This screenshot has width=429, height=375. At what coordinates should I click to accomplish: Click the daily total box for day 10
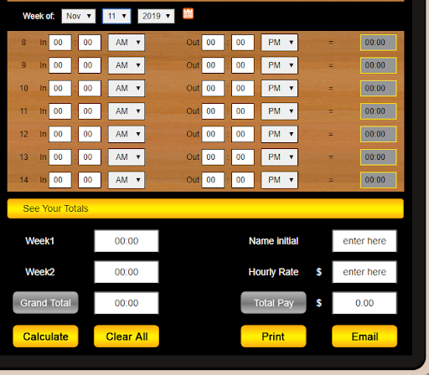tap(379, 88)
